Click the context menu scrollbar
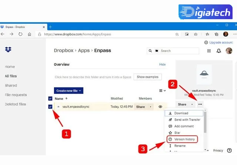 [x=205, y=122]
